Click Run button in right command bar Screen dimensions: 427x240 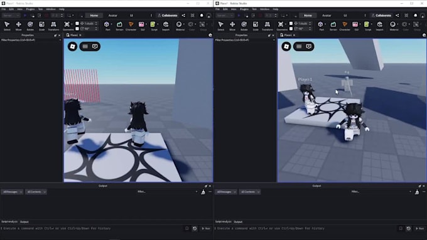point(419,229)
